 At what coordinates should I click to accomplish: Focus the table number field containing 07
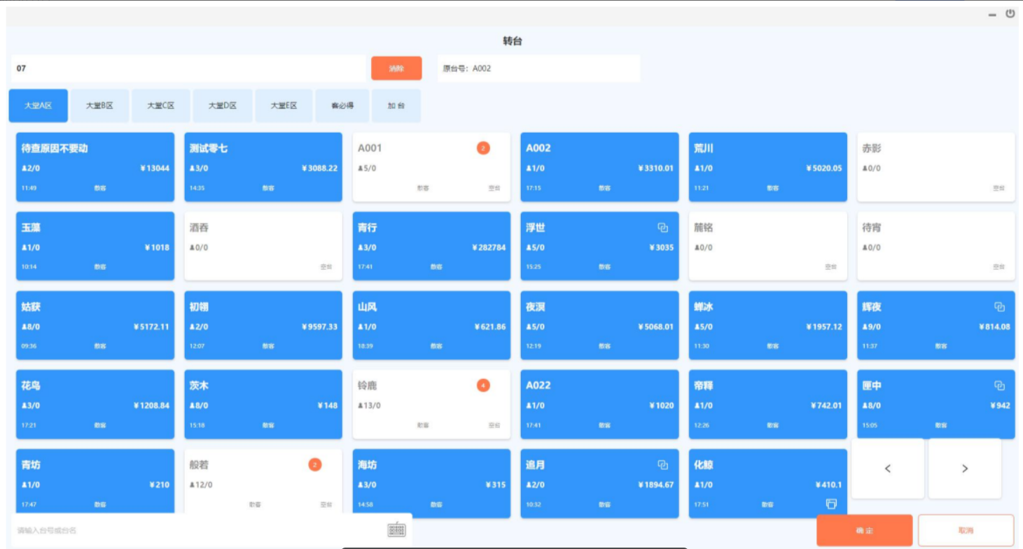188,69
